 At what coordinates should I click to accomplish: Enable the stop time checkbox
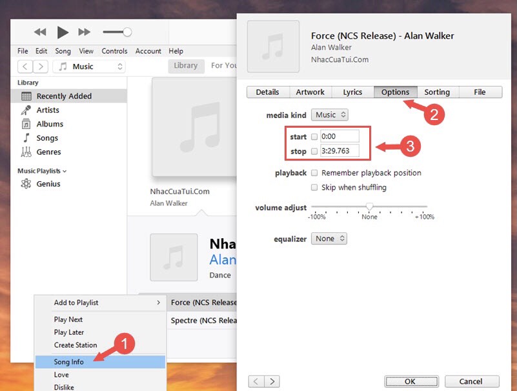[x=314, y=151]
